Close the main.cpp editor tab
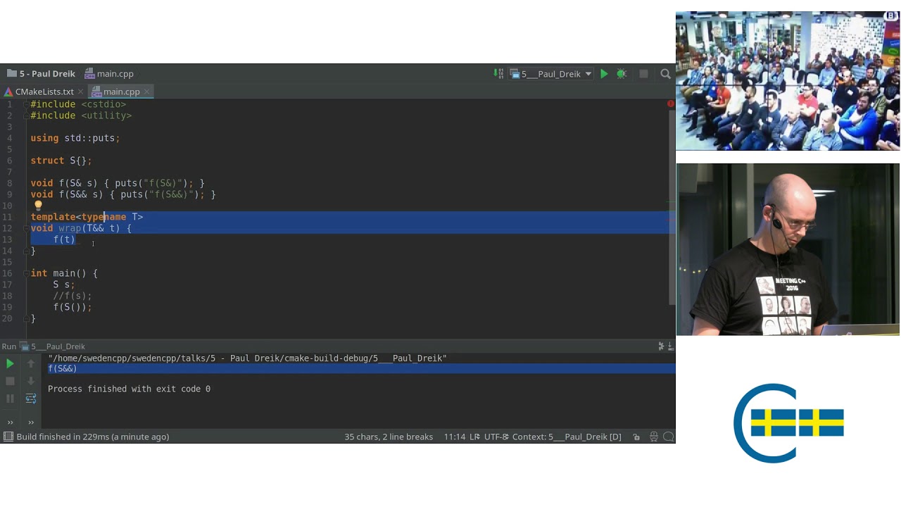The image size is (901, 507). (x=147, y=92)
